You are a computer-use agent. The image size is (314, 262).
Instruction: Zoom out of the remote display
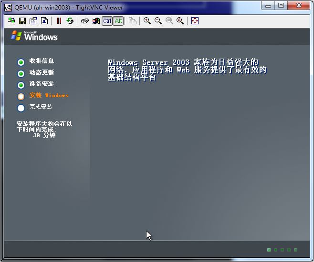(158, 21)
